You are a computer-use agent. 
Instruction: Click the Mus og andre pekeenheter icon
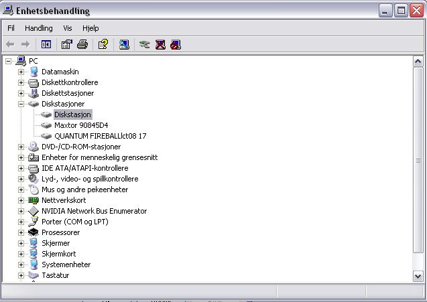[x=34, y=190]
